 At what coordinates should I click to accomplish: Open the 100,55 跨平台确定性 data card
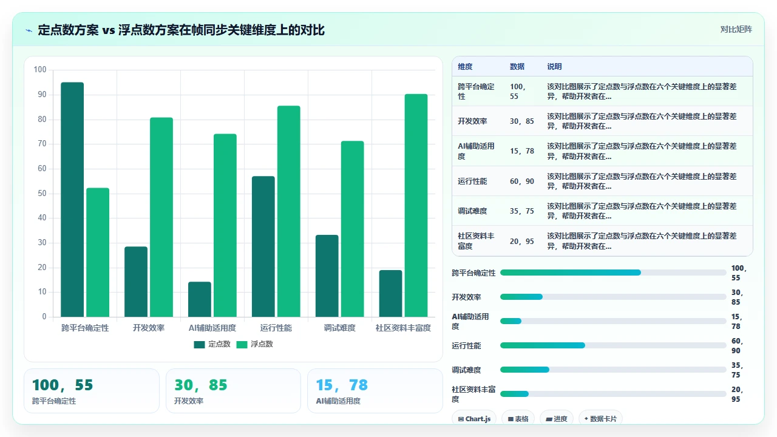tap(92, 391)
